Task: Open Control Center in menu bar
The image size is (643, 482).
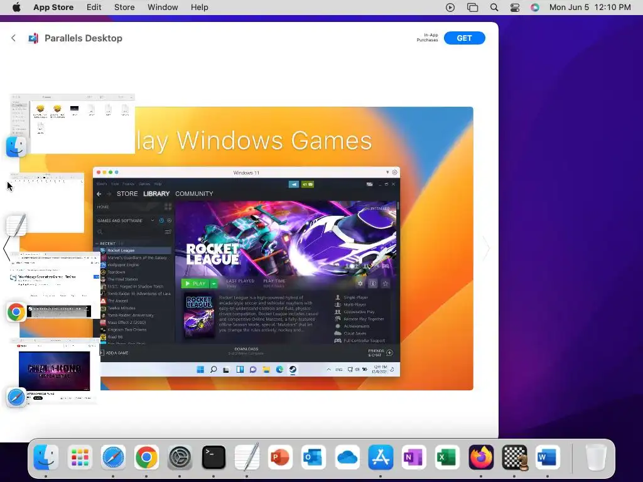Action: [x=515, y=8]
